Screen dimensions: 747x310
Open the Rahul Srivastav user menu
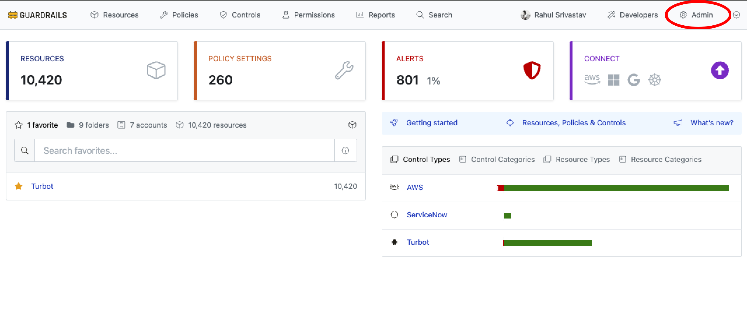click(x=553, y=15)
